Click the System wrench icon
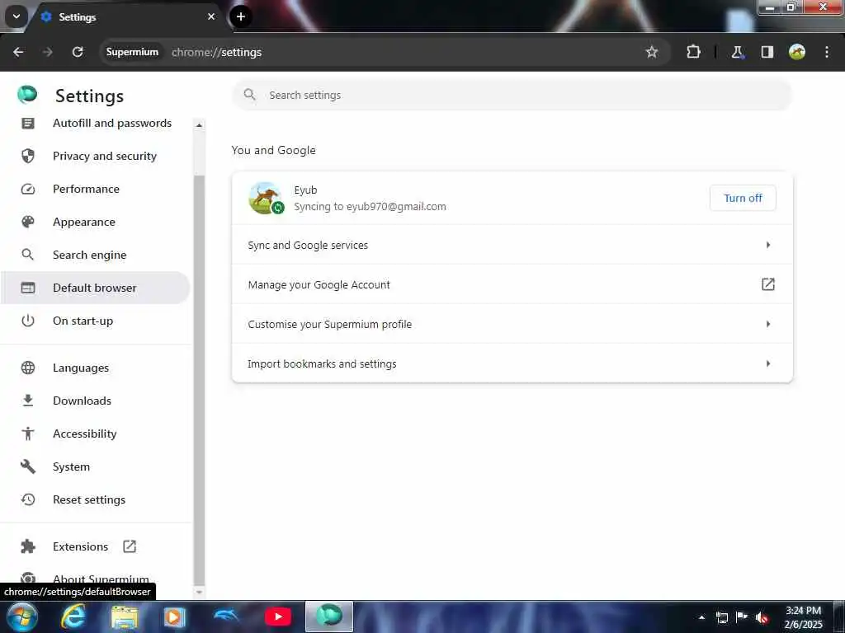This screenshot has width=845, height=633. point(28,467)
